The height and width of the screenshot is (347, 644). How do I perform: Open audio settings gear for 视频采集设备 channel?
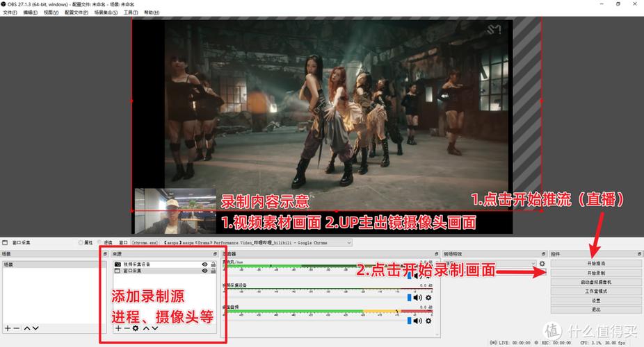point(428,298)
